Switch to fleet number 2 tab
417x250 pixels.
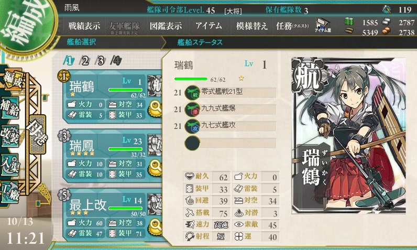[x=84, y=61]
